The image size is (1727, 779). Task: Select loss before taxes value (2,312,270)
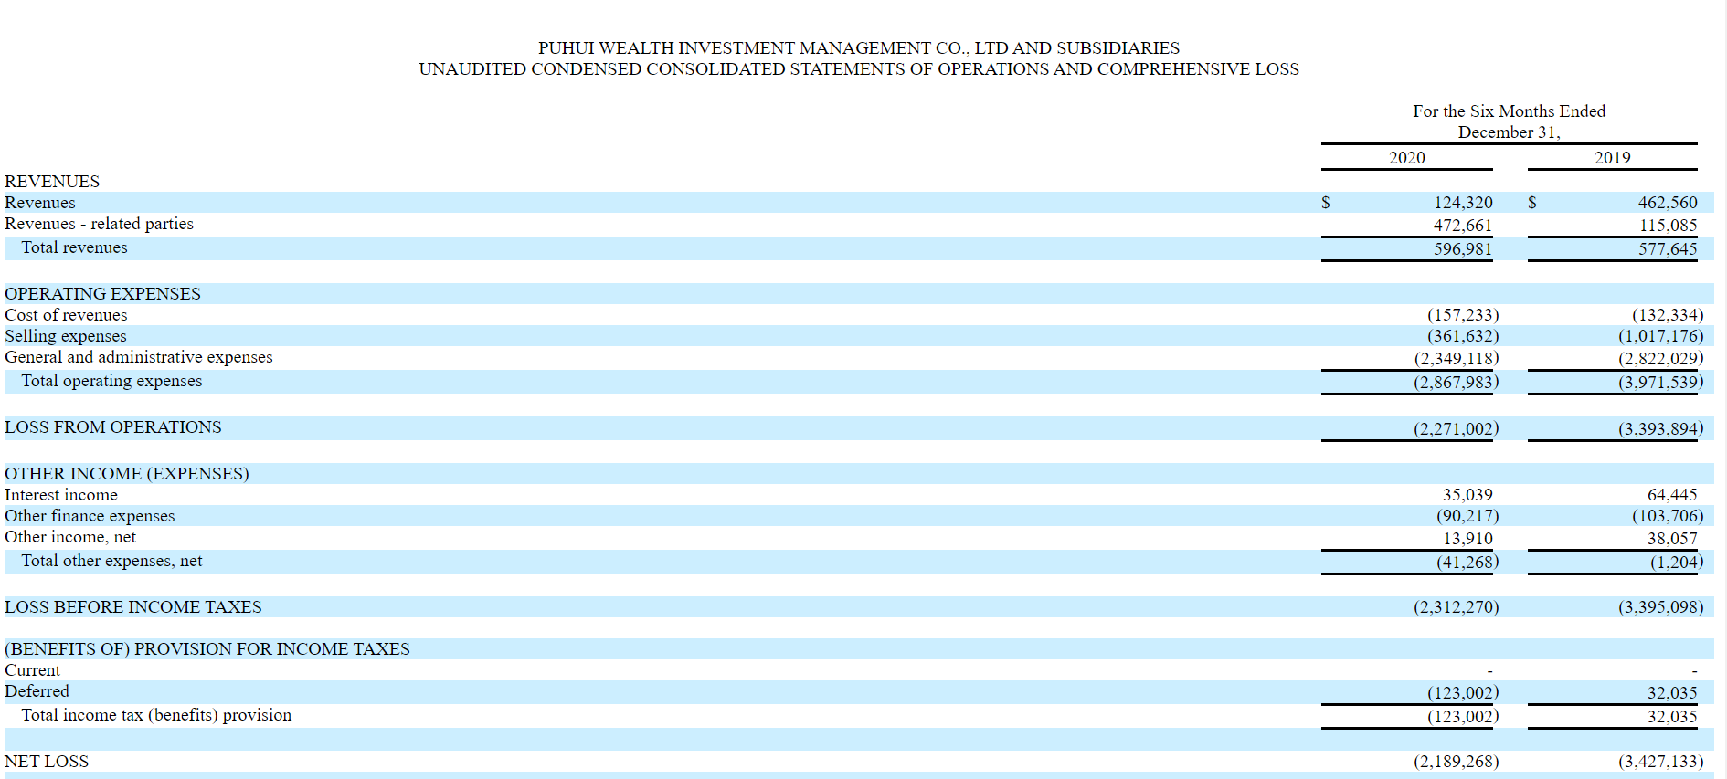click(1457, 607)
